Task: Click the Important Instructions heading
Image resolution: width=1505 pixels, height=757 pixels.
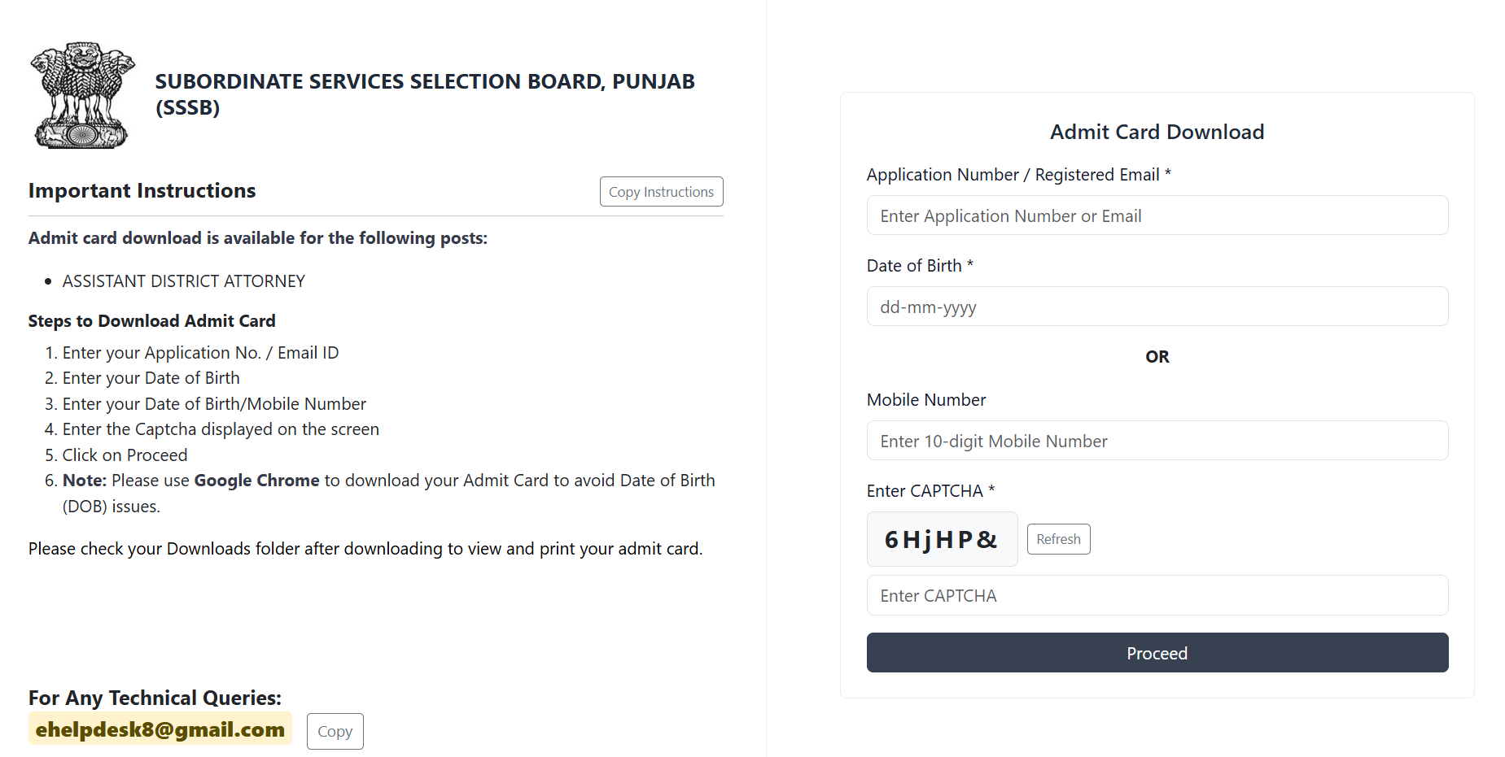Action: click(142, 190)
